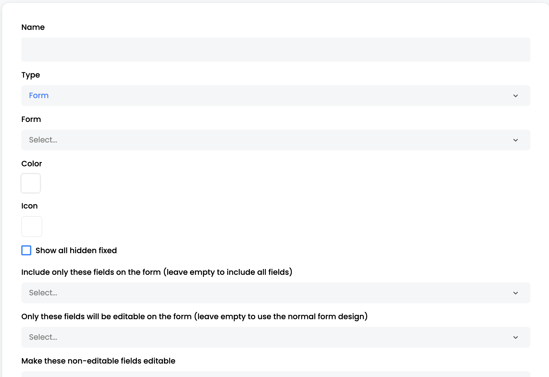The width and height of the screenshot is (549, 377).
Task: Open the Type dropdown showing Form
Action: tap(276, 96)
